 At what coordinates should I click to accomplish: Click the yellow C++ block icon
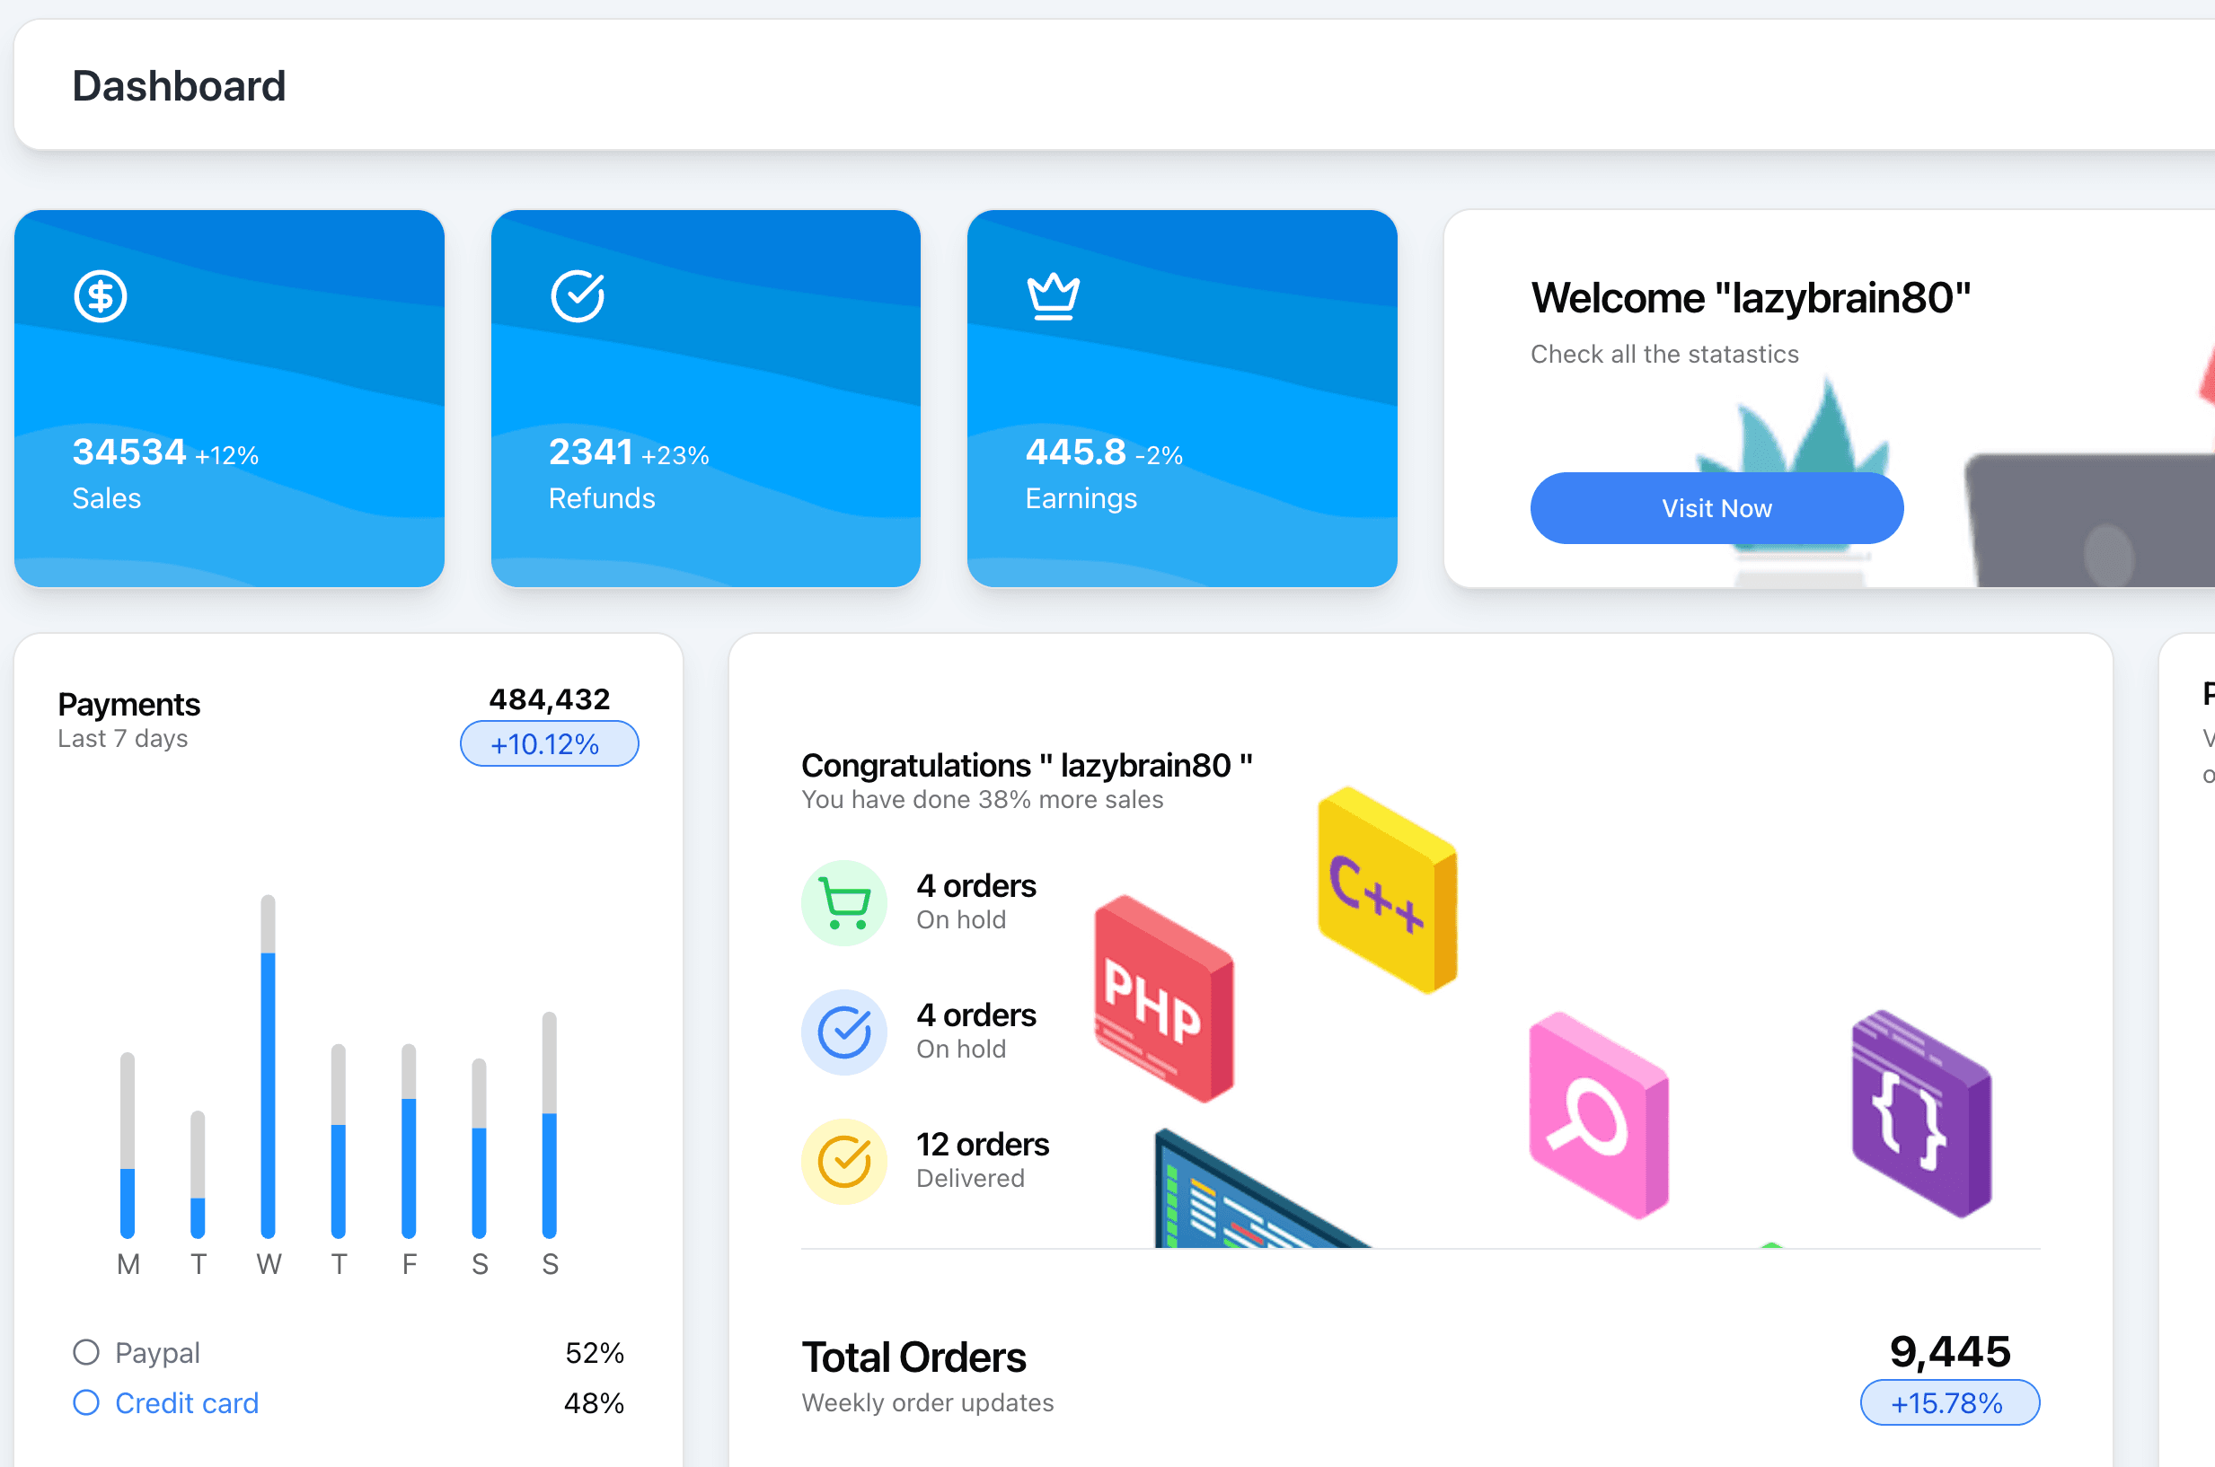pos(1387,890)
